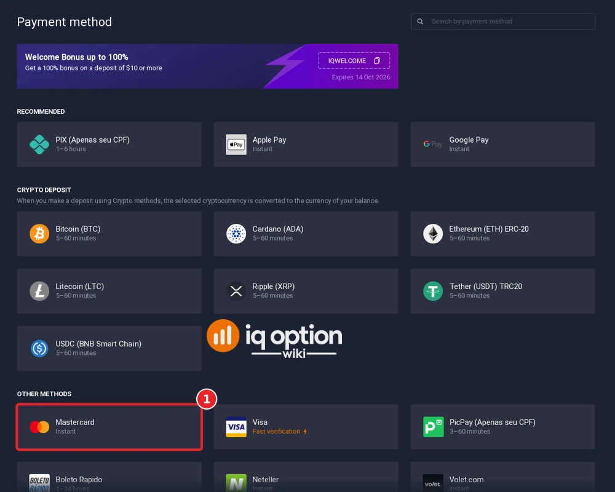Select Cardano (ADA) deposit

(x=306, y=234)
